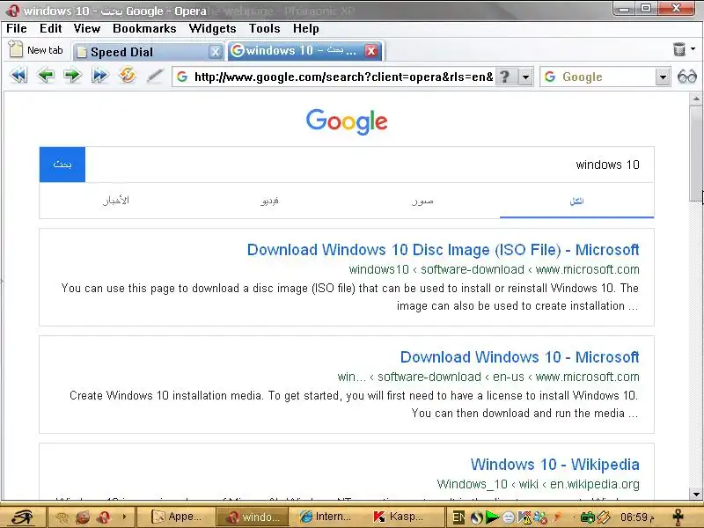Click the blue بحث search button
The image size is (704, 528).
(x=62, y=165)
